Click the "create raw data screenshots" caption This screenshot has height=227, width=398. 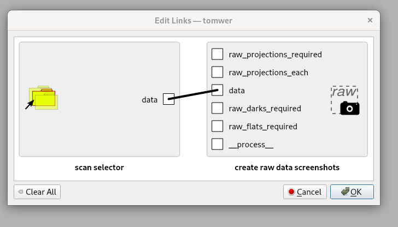click(287, 168)
